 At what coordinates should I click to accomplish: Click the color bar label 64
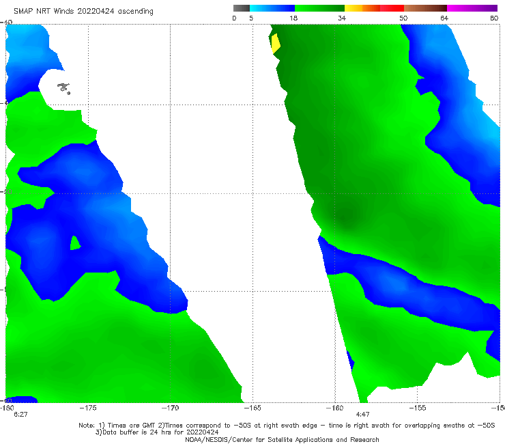coord(444,18)
